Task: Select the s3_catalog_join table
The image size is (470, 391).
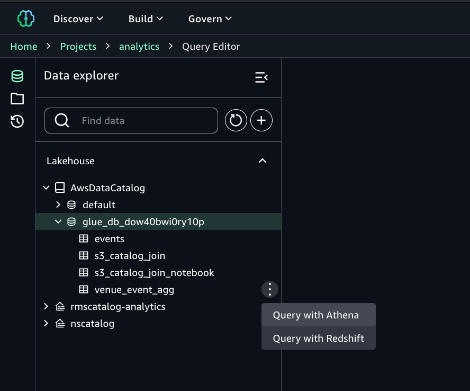Action: tap(130, 256)
